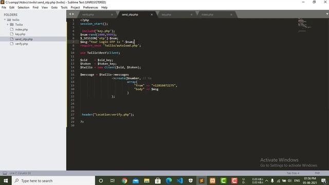This screenshot has width=329, height=185.
Task: Open Task View in taskbar
Action: click(113, 180)
